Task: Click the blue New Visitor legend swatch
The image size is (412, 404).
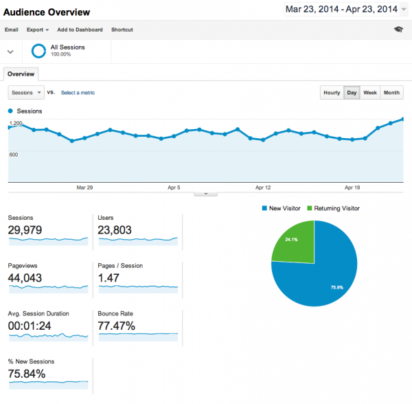Action: 264,208
